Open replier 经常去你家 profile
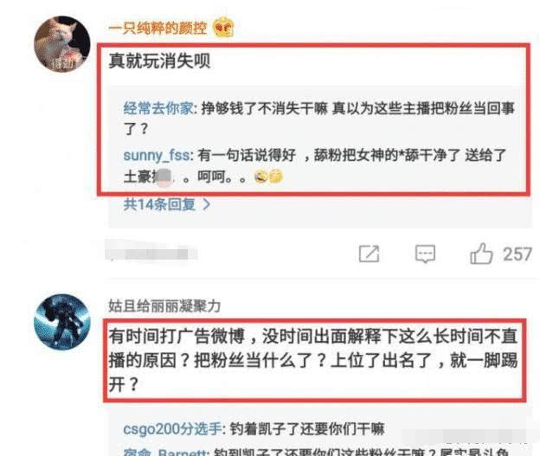The height and width of the screenshot is (456, 540). [x=158, y=108]
